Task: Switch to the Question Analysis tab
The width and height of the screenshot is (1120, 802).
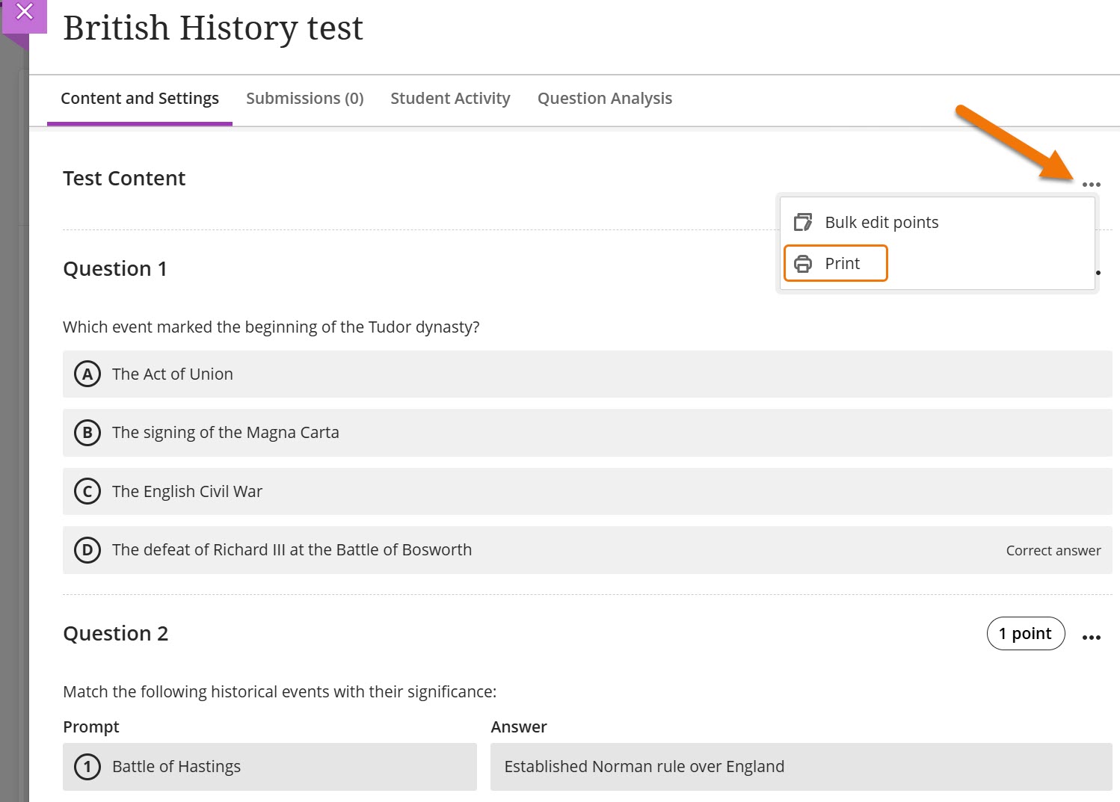Action: [x=604, y=98]
